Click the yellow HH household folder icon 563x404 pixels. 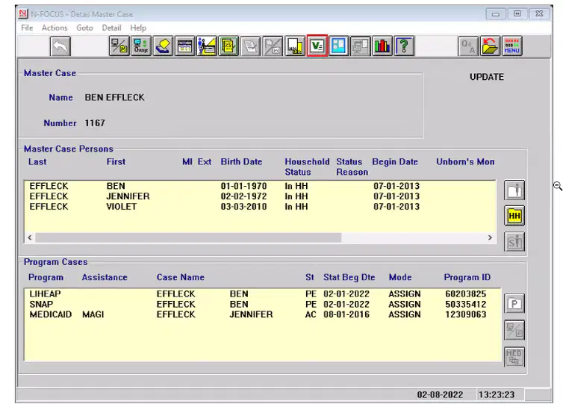(x=514, y=216)
